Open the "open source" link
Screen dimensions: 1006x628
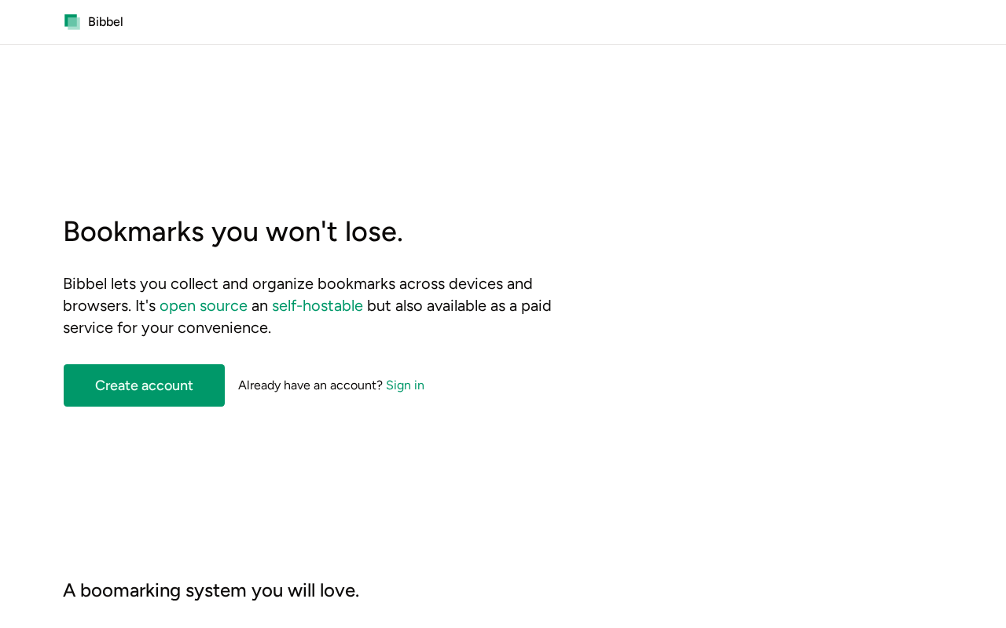[204, 305]
